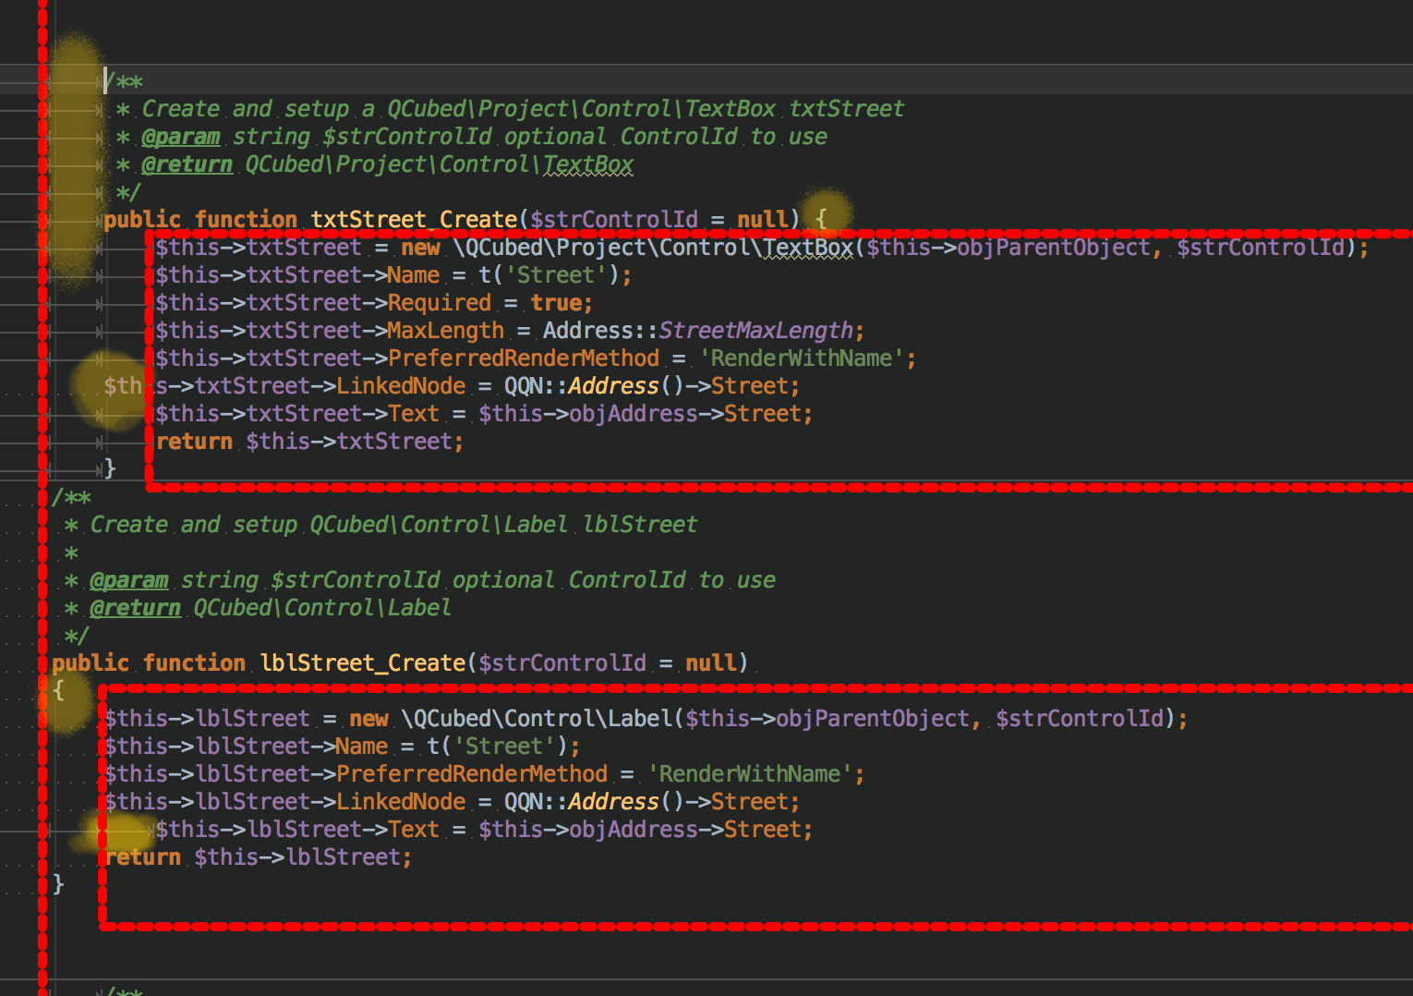Click "@param" tag in the lblStreet doc comment
The image size is (1413, 996).
pyautogui.click(x=129, y=580)
